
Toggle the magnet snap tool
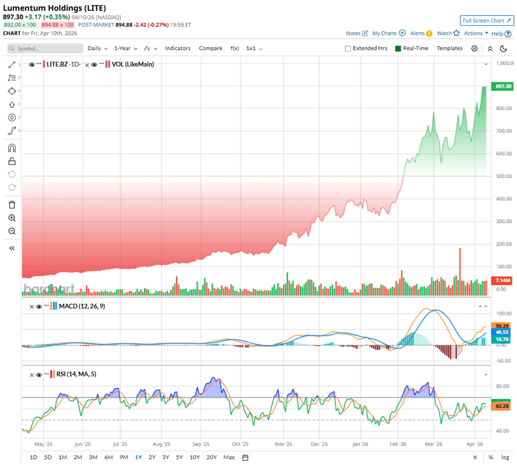click(12, 148)
